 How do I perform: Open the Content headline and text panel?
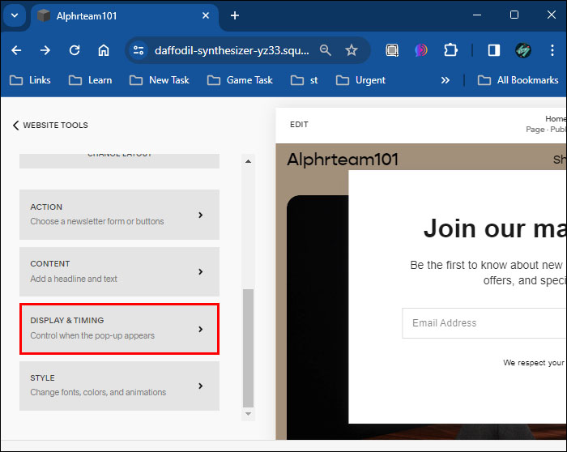tap(119, 271)
